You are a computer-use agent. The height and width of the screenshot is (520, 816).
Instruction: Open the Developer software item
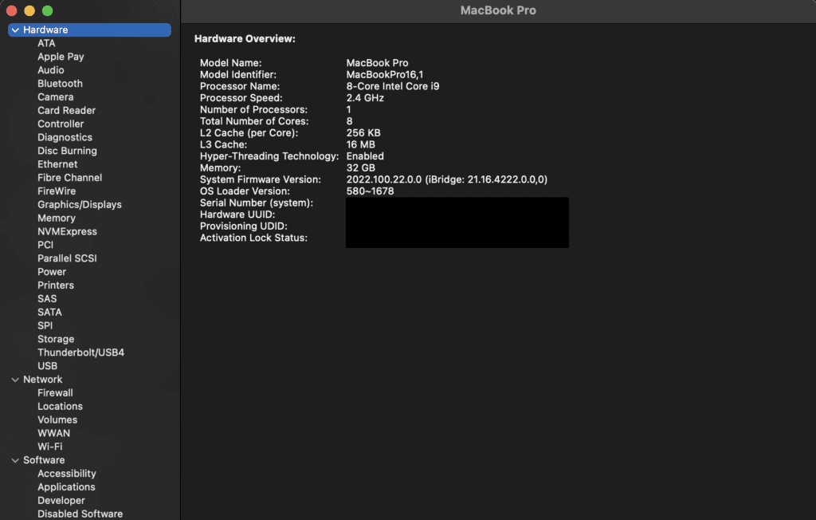click(x=61, y=501)
